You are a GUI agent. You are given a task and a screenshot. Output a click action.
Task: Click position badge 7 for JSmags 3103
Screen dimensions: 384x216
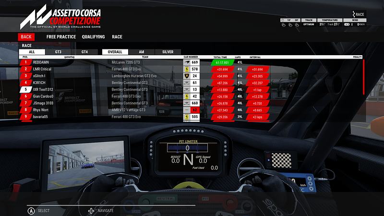coord(26,103)
